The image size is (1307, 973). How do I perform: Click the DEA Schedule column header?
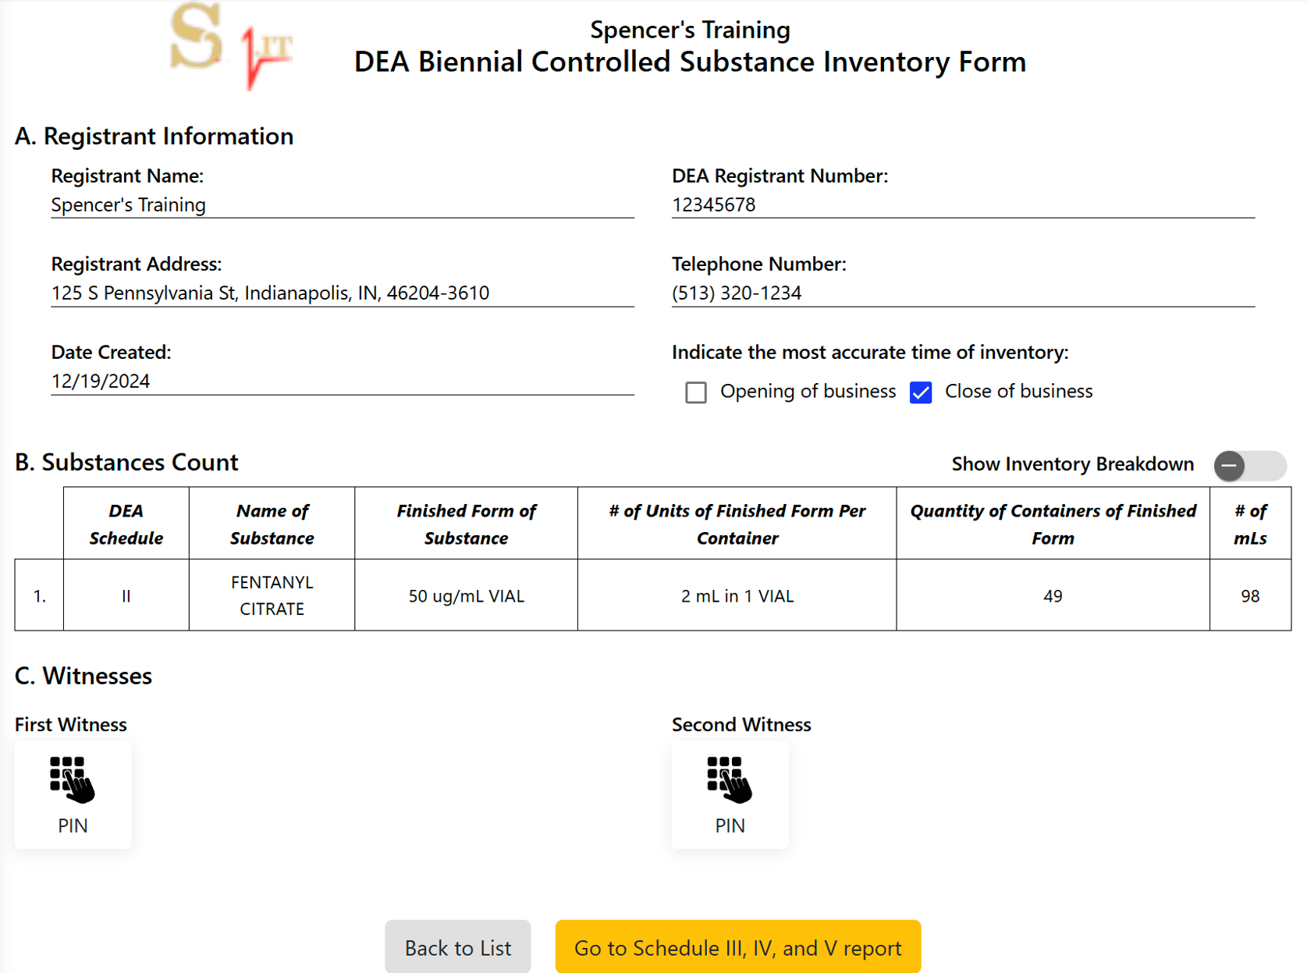pyautogui.click(x=126, y=524)
